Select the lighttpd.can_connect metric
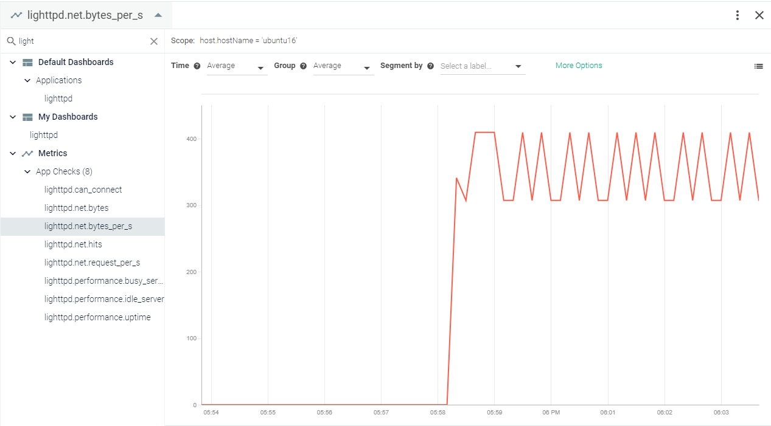Viewport: 771px width, 426px height. [x=83, y=190]
